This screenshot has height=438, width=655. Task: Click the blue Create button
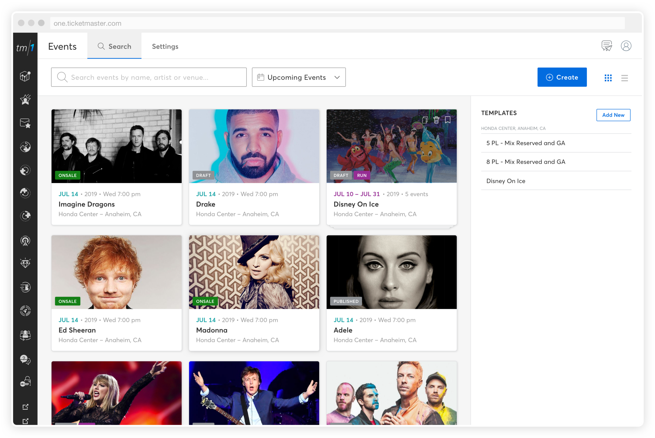tap(562, 77)
